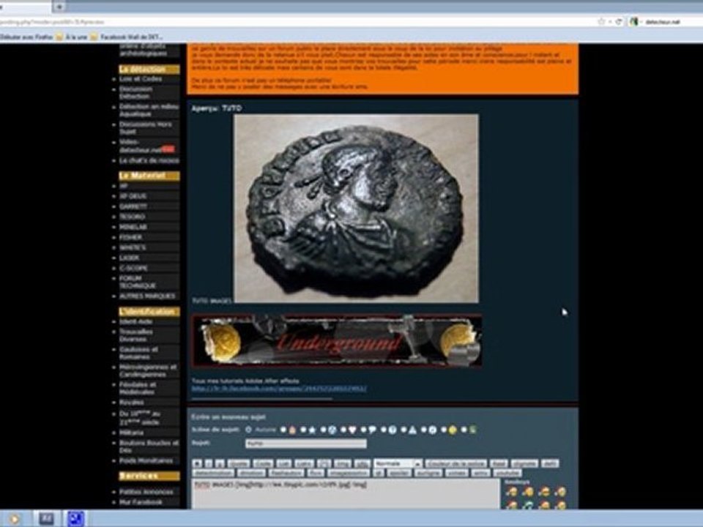Click the warning triangle topic icon
Screen dimensions: 703x527
[x=412, y=430]
